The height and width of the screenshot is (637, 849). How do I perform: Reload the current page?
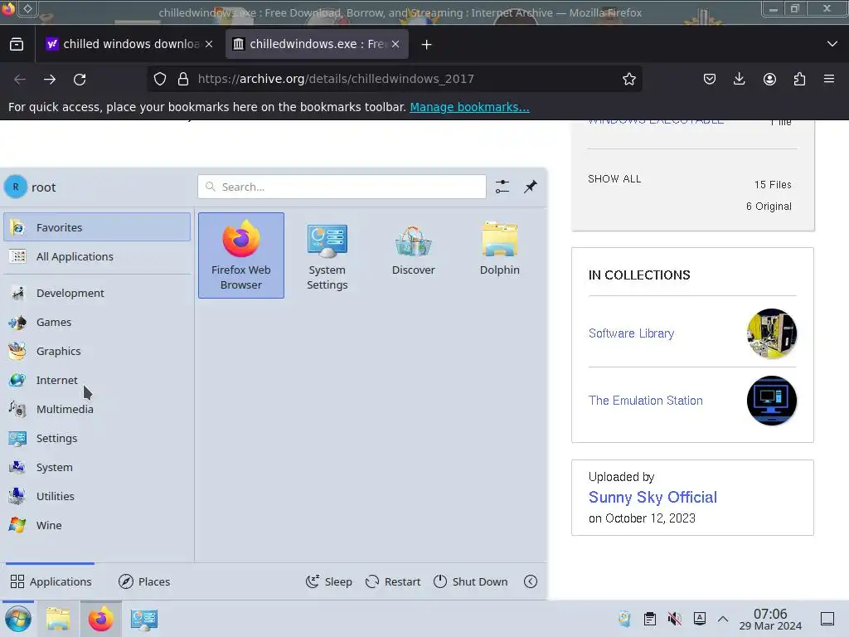coord(80,79)
